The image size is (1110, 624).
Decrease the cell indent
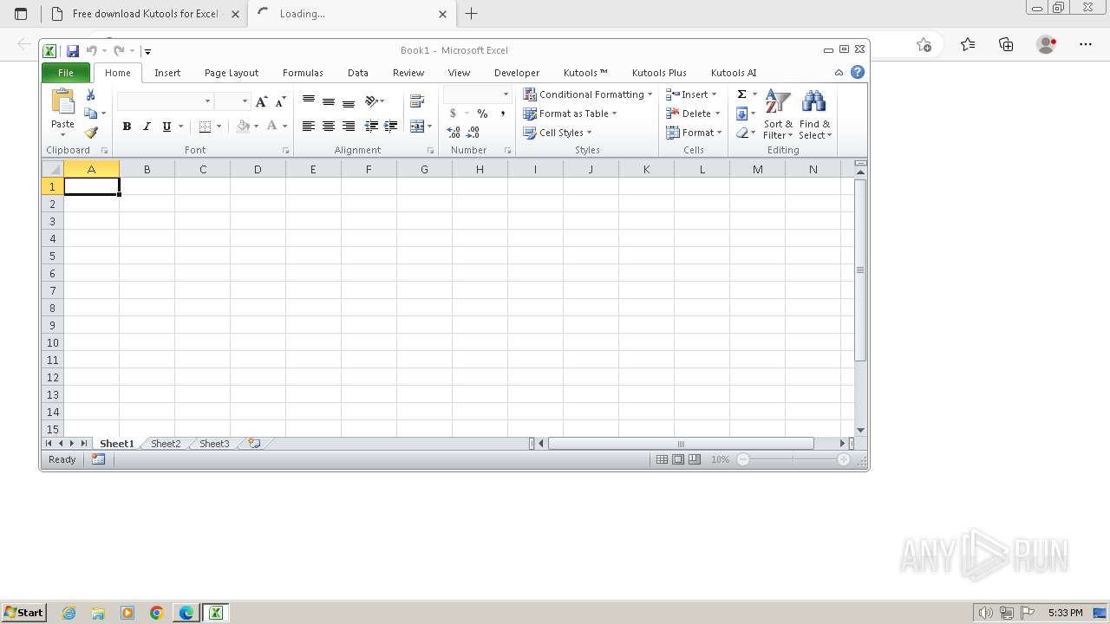point(371,127)
